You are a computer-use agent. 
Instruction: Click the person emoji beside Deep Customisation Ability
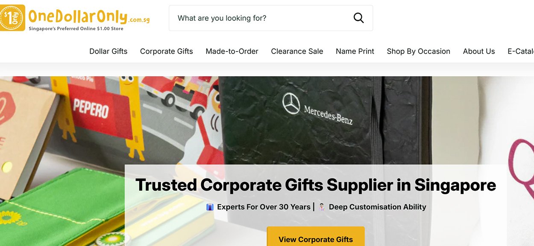click(322, 207)
